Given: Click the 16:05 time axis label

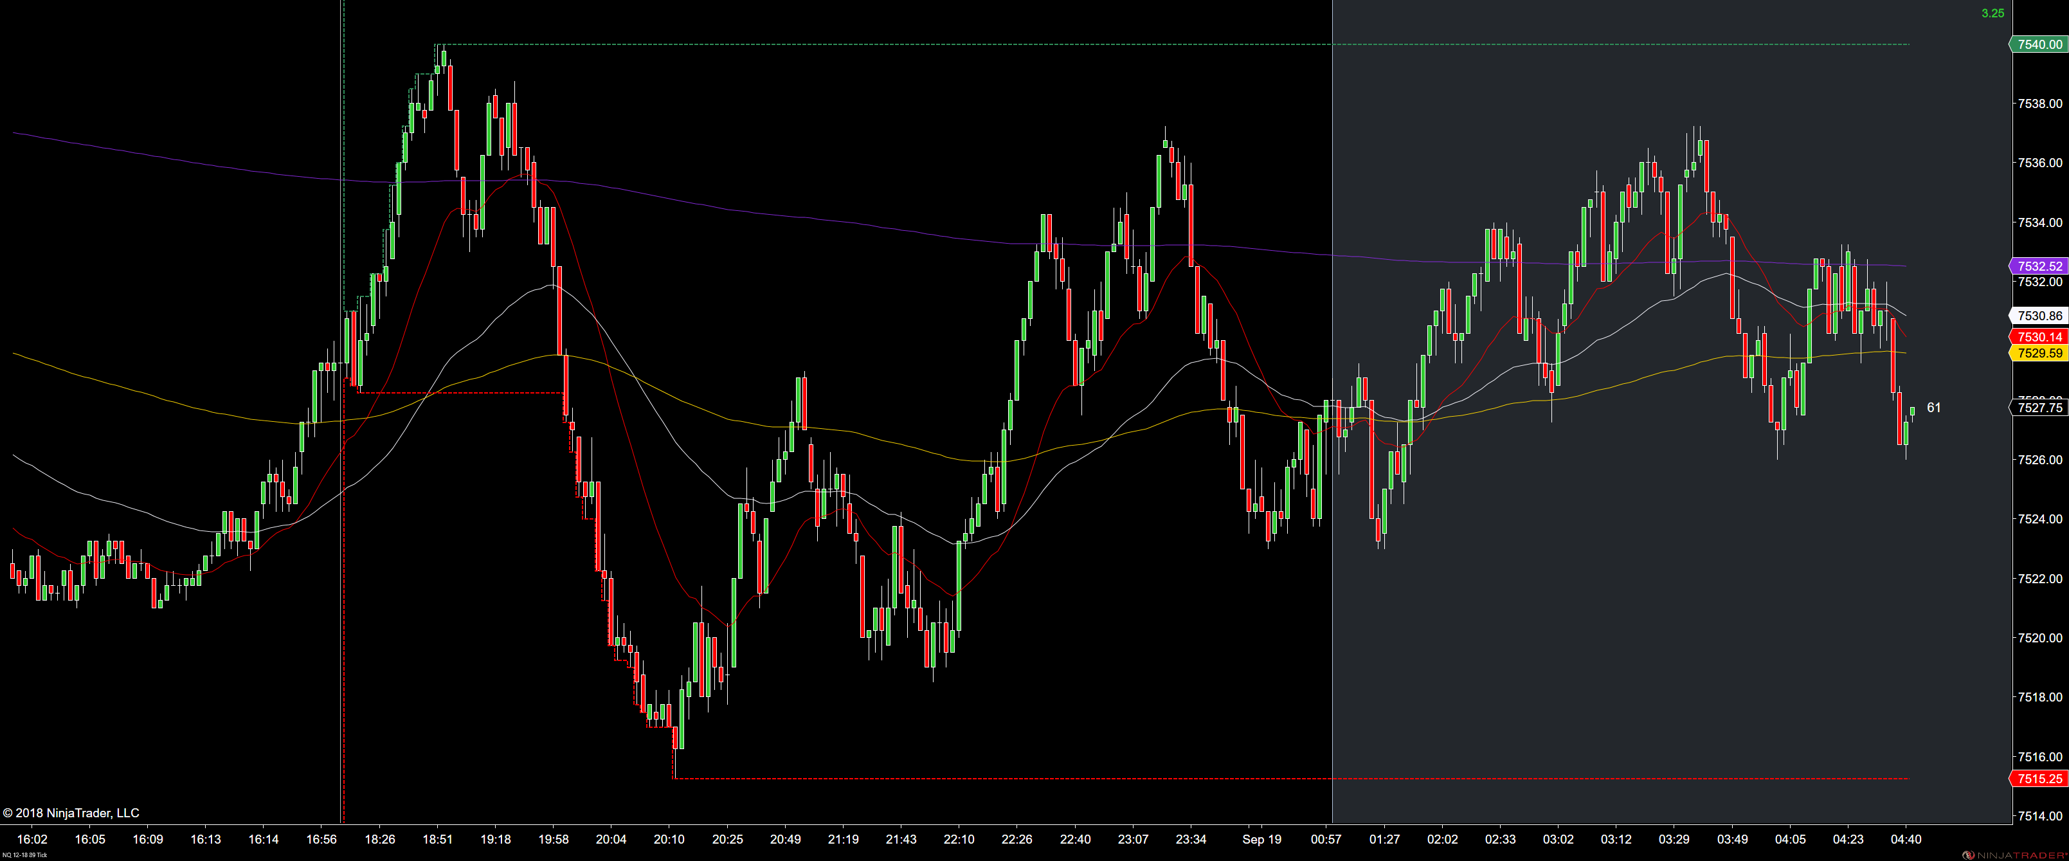Looking at the screenshot, I should tap(90, 839).
